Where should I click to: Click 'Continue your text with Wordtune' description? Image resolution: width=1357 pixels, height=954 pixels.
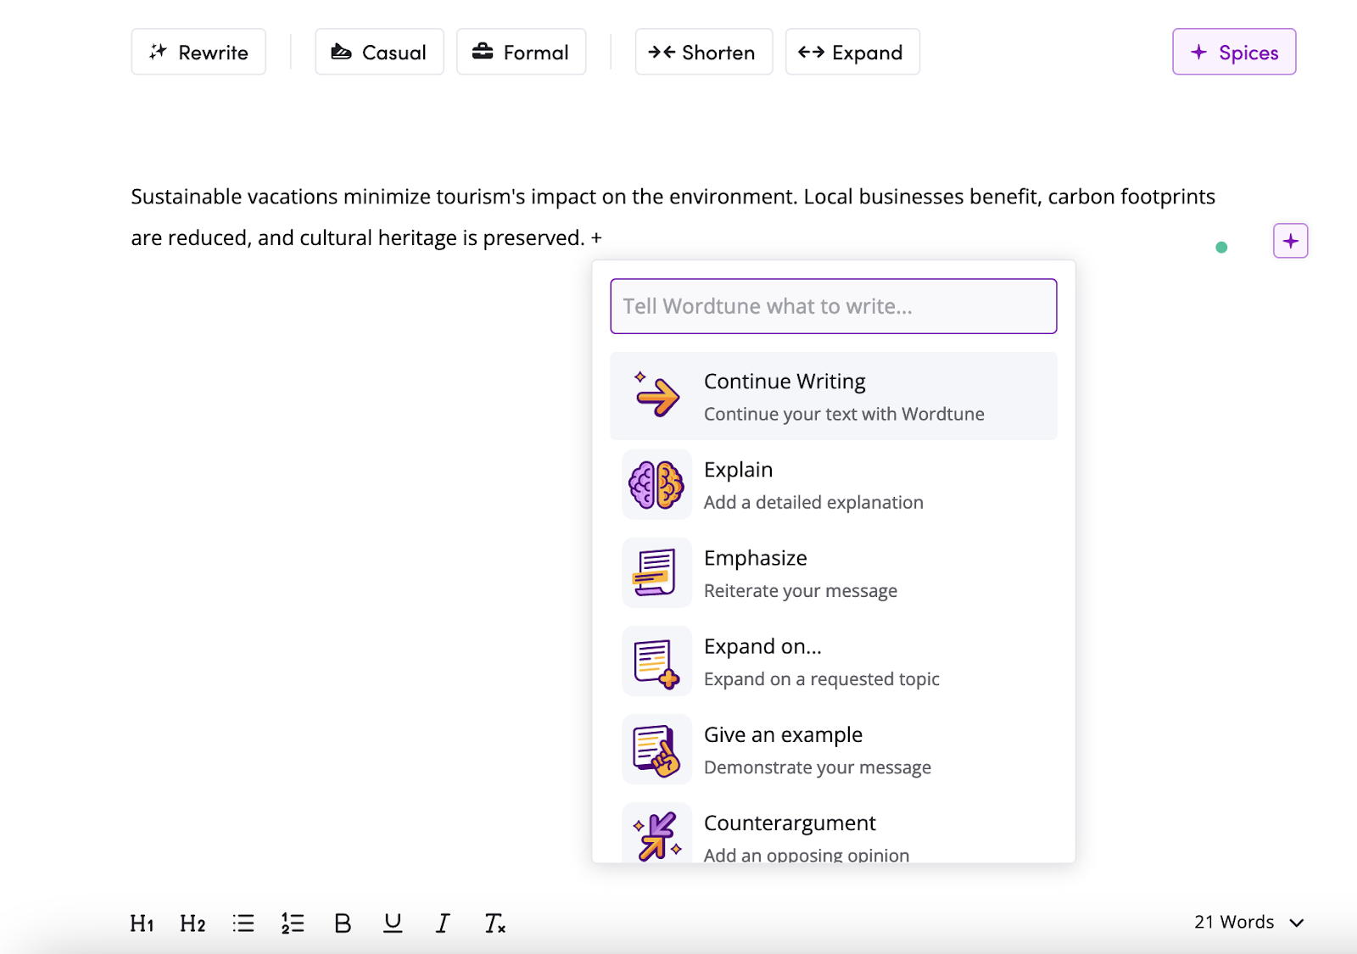pyautogui.click(x=844, y=414)
